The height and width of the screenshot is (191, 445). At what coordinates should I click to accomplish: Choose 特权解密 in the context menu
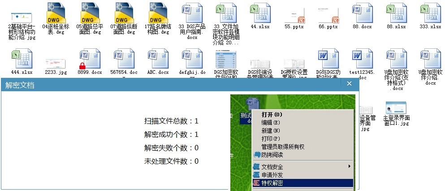(x=272, y=183)
